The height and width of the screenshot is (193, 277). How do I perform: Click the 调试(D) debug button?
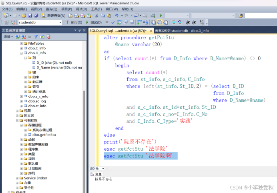(94, 22)
